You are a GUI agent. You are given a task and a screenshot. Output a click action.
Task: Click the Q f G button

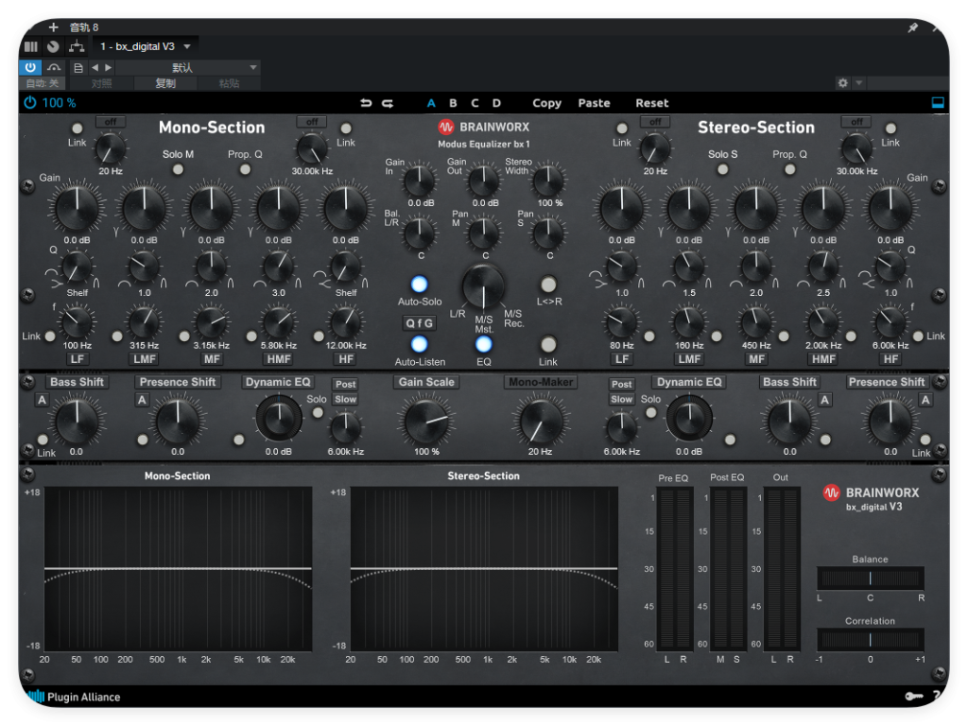pyautogui.click(x=419, y=323)
